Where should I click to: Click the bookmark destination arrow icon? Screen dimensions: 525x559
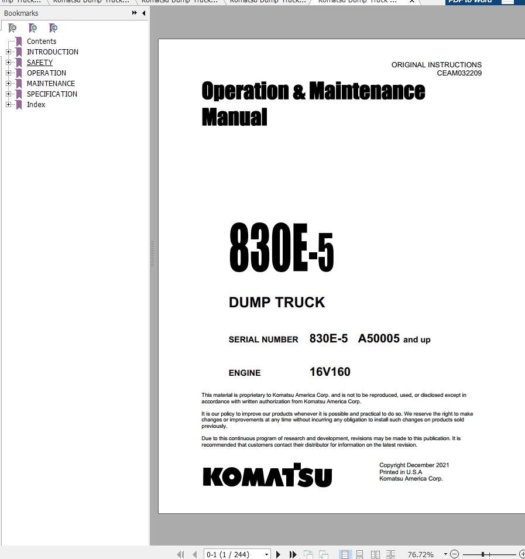(x=53, y=28)
